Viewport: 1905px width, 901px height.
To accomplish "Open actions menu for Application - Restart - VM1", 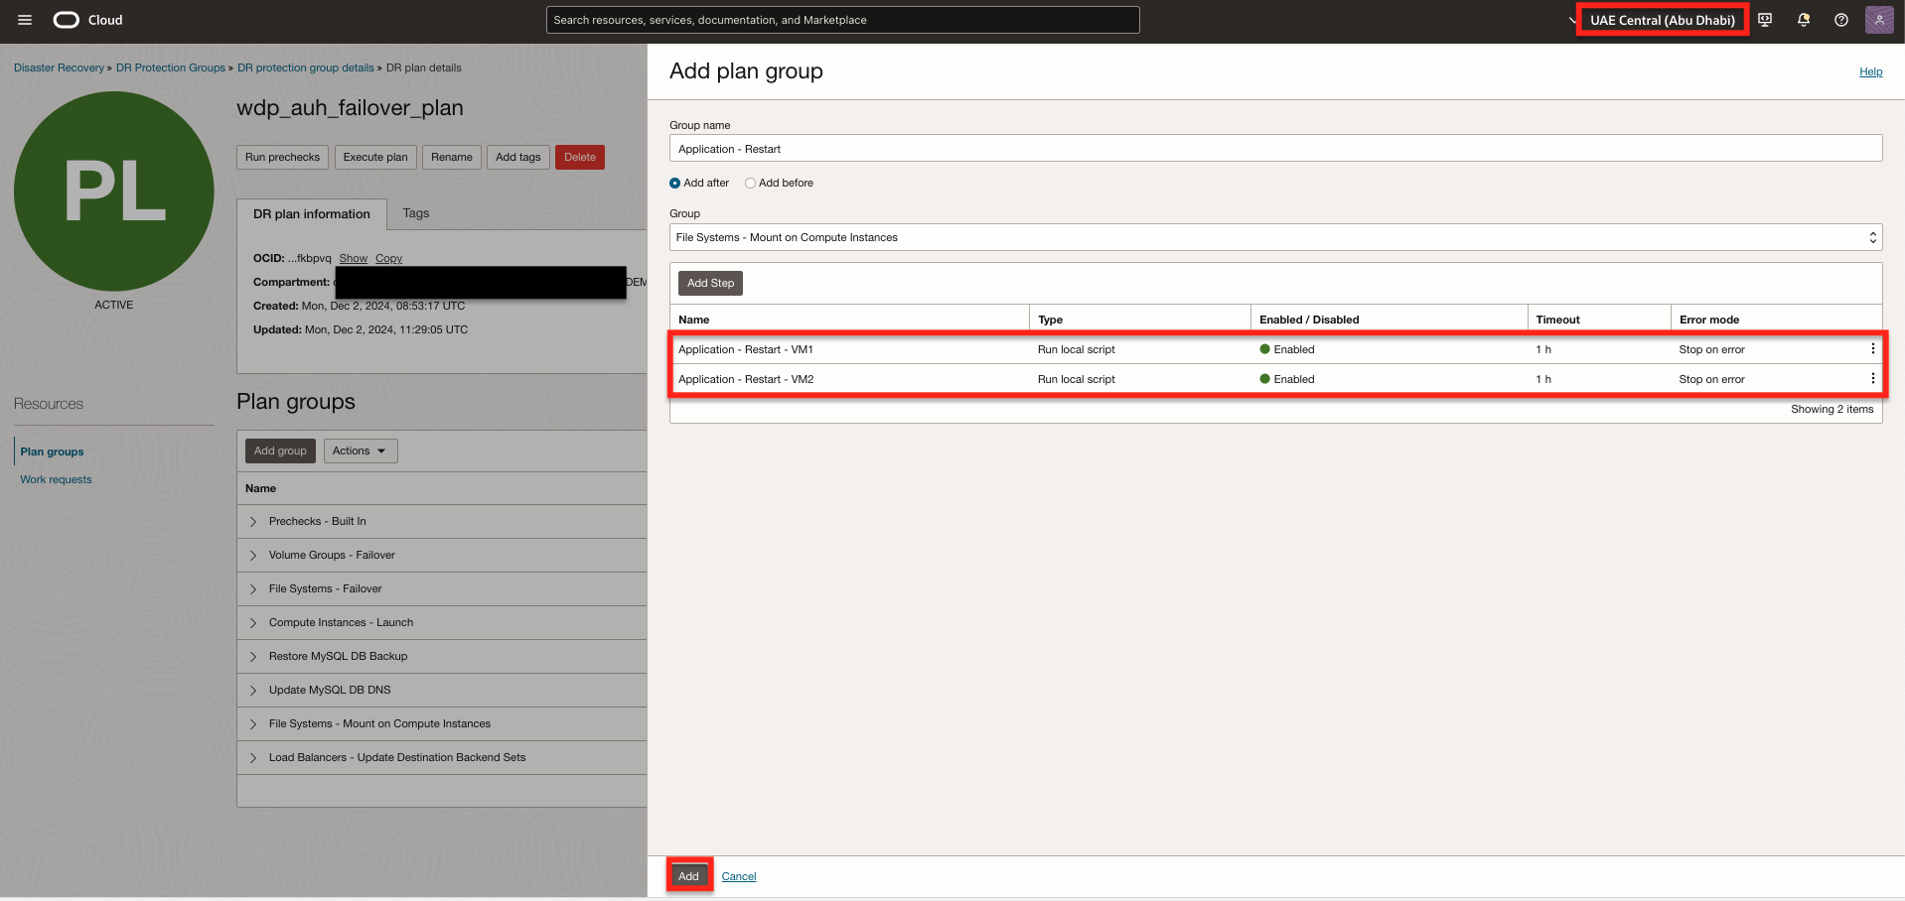I will [1873, 348].
